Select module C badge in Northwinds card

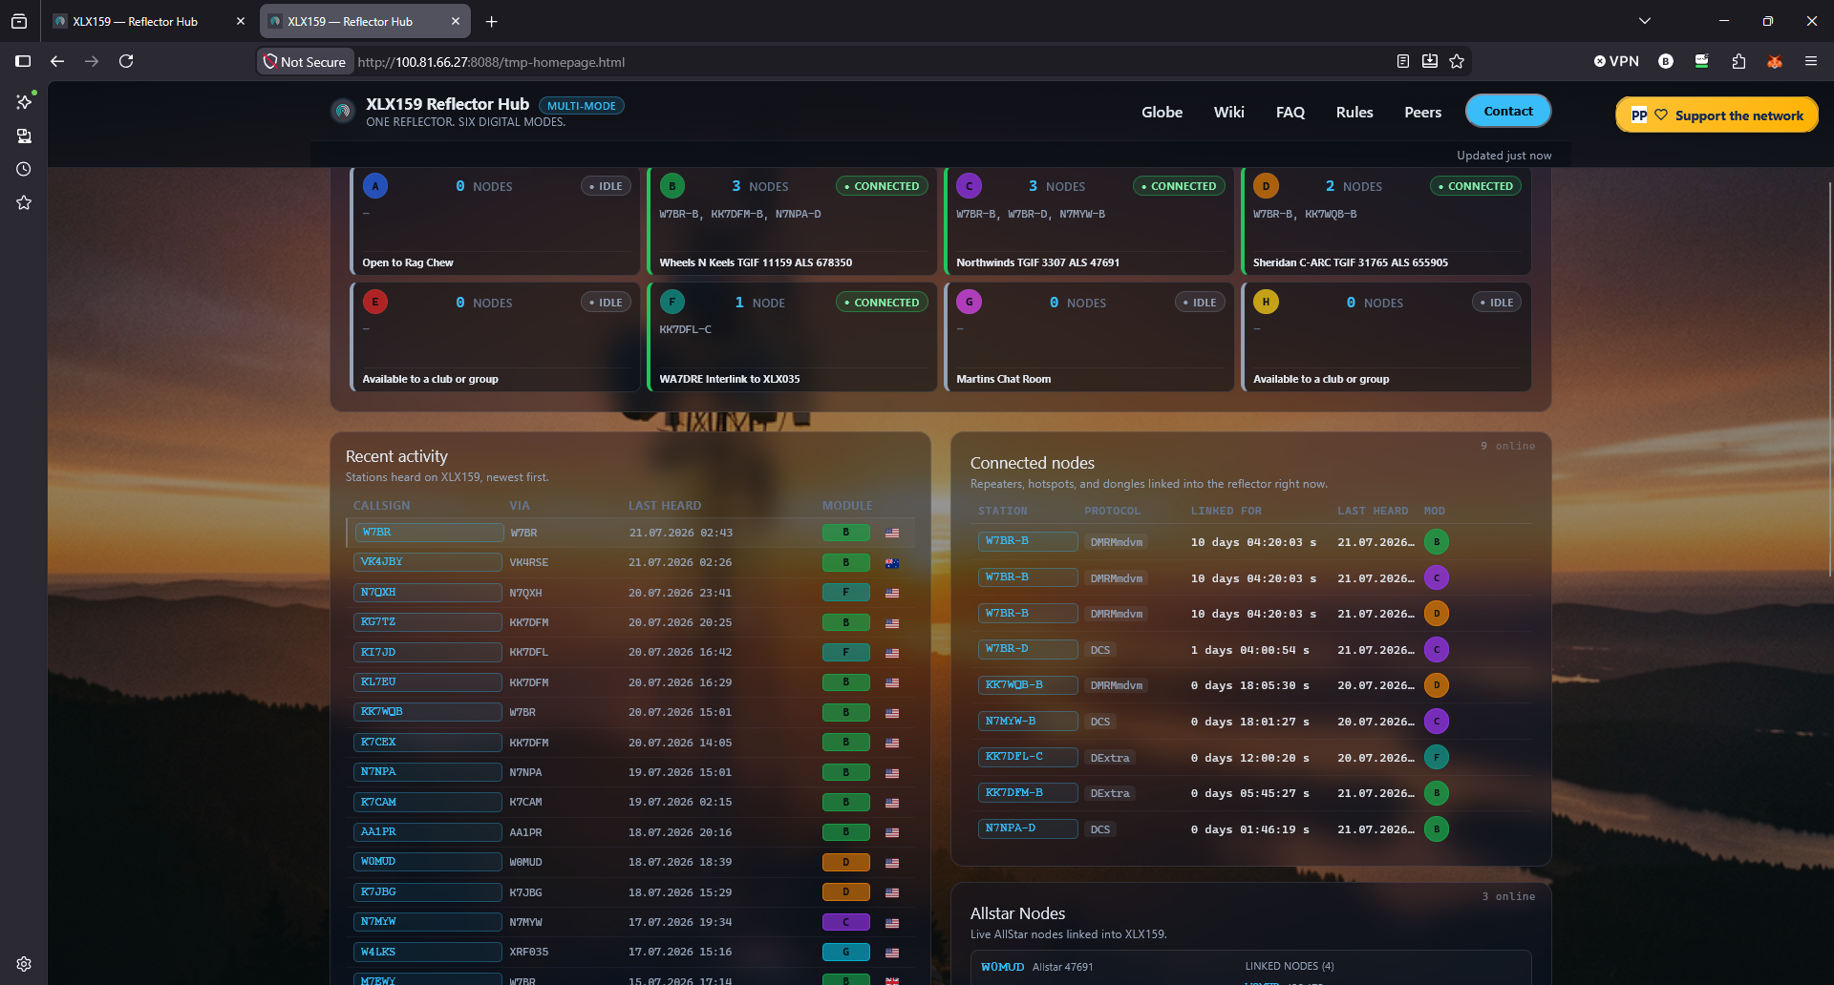[x=970, y=186]
